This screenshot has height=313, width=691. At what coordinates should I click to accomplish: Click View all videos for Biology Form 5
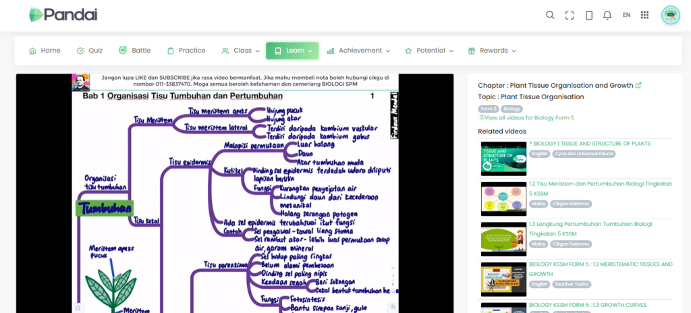528,117
